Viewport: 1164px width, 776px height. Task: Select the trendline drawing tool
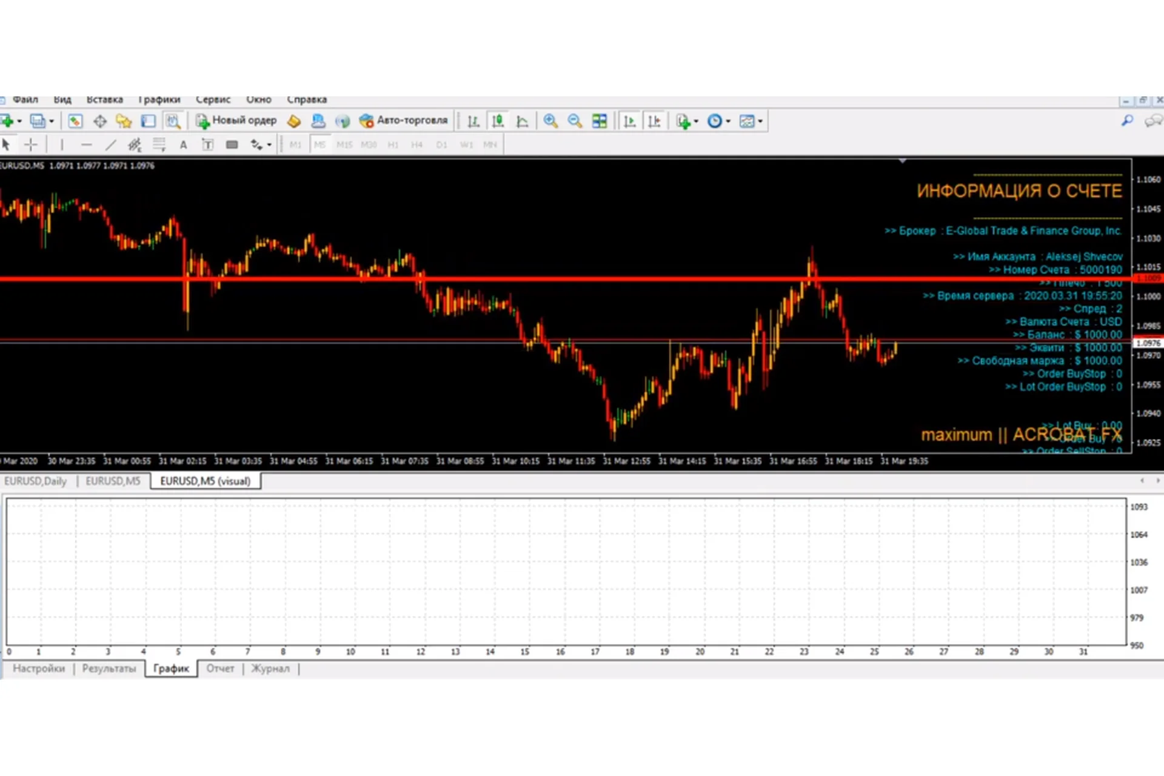click(111, 144)
